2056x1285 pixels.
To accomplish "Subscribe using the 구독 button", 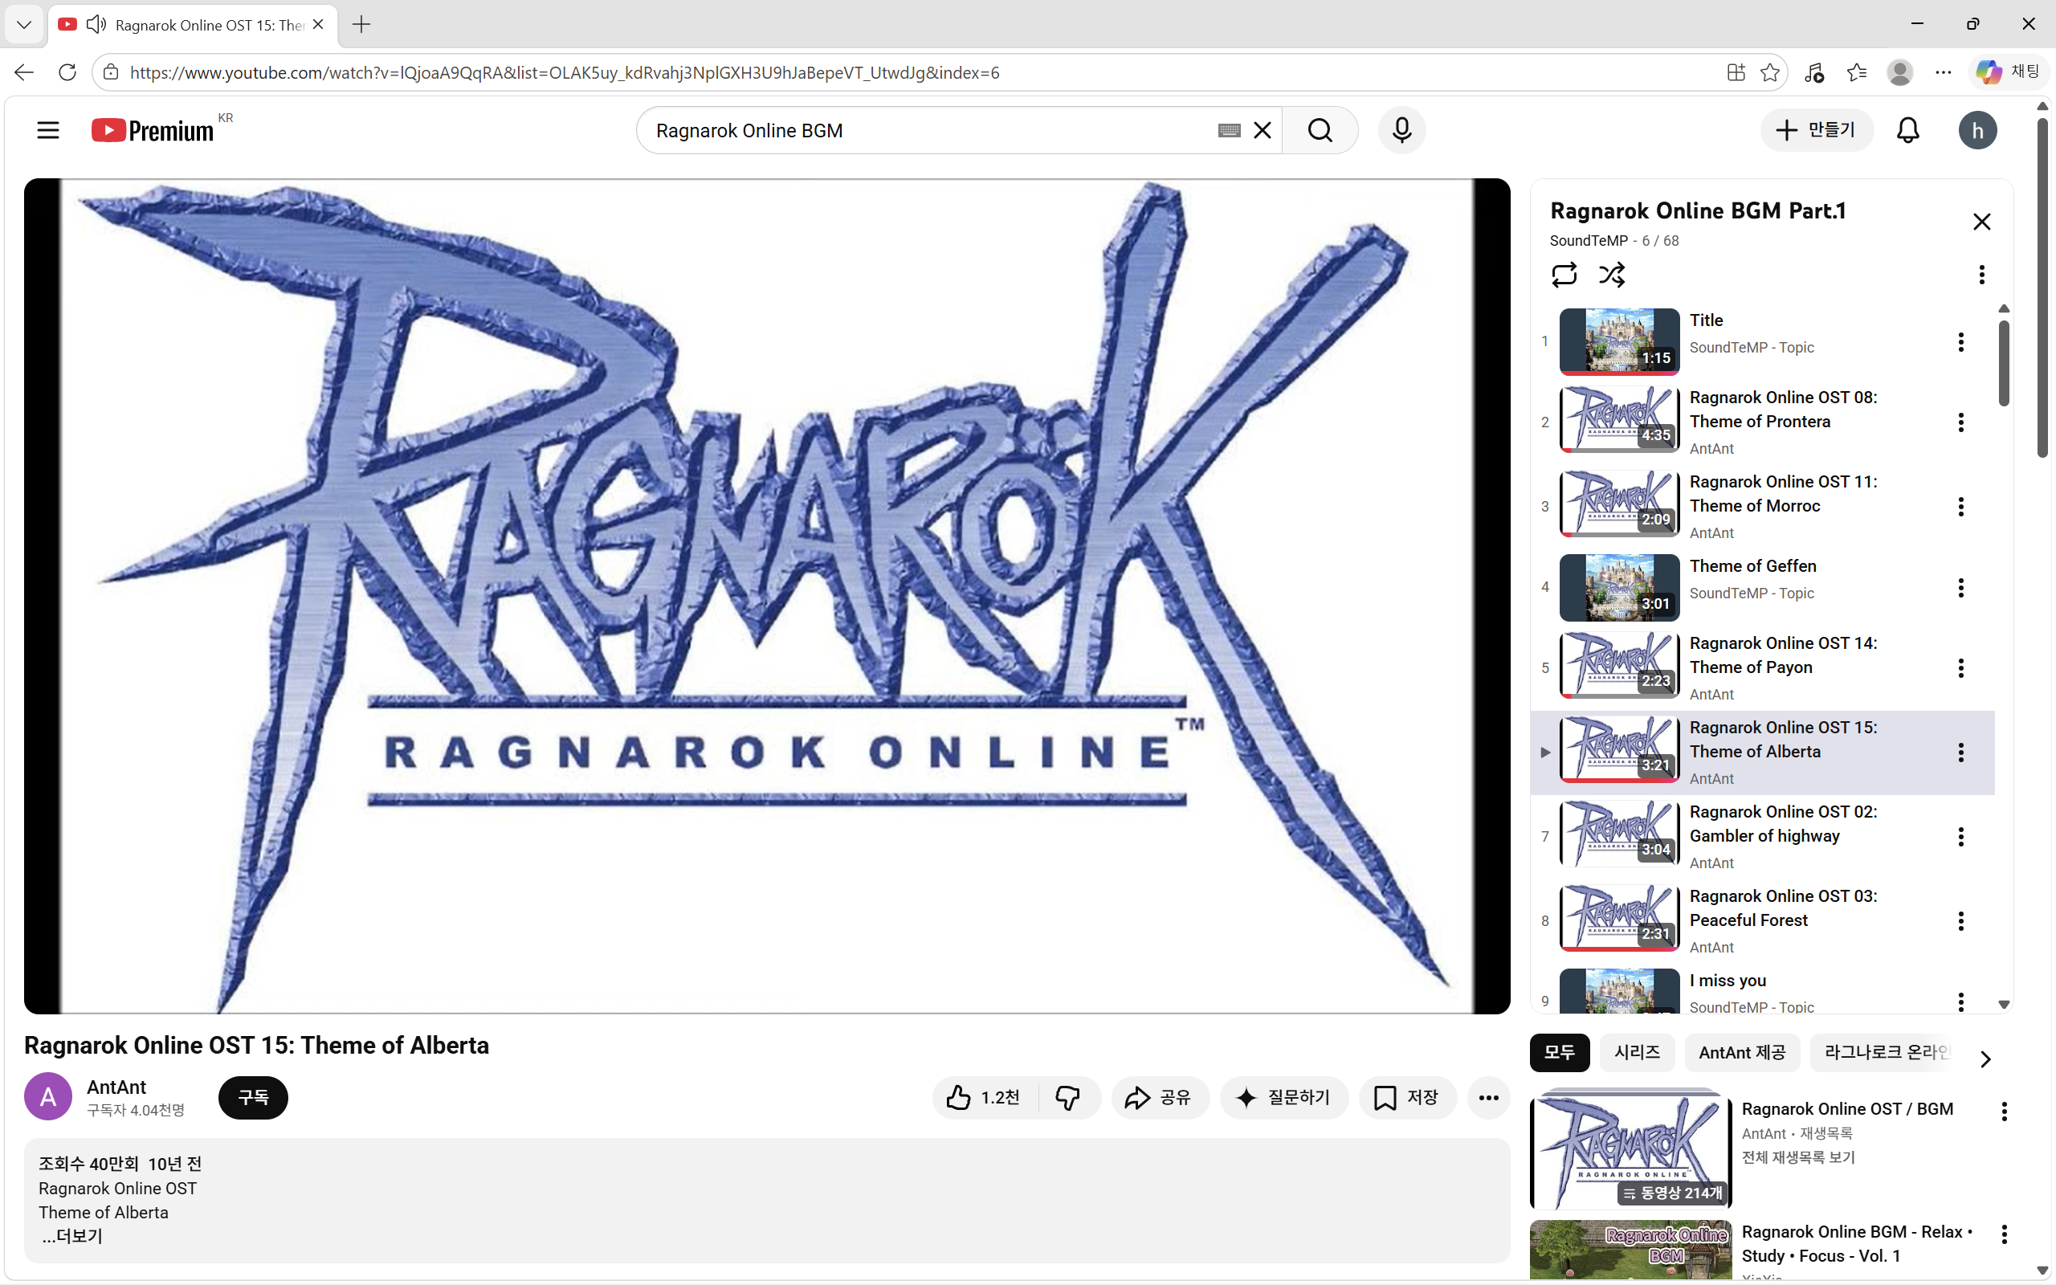I will [253, 1097].
